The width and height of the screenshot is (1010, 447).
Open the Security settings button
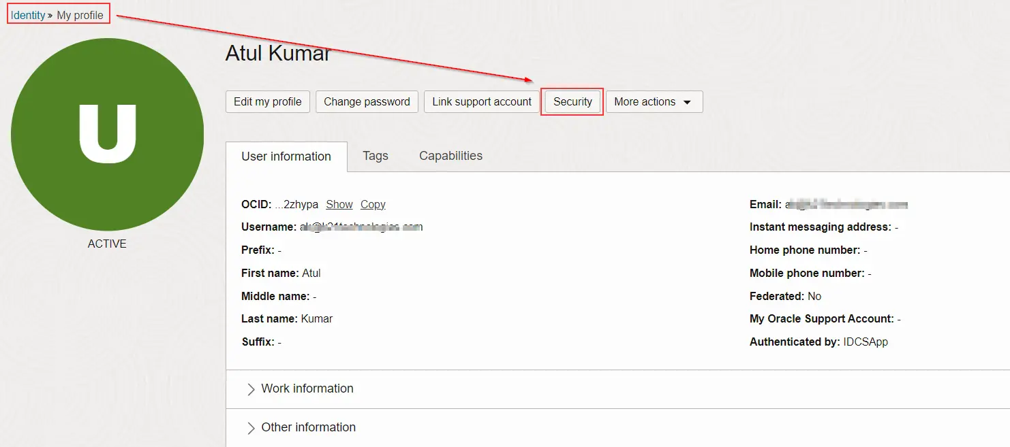tap(572, 102)
